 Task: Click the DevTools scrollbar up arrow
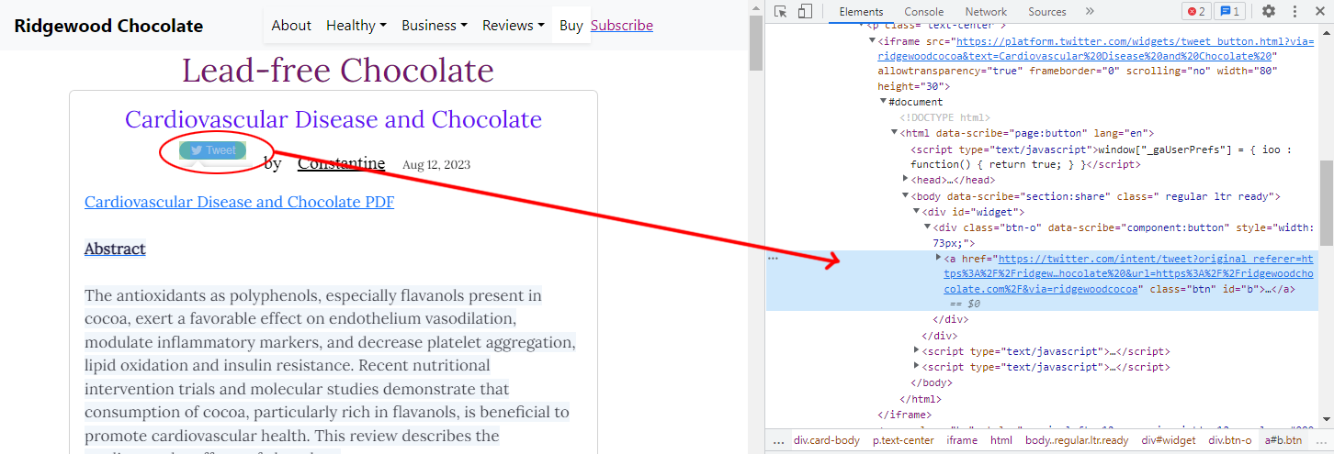click(x=1327, y=33)
